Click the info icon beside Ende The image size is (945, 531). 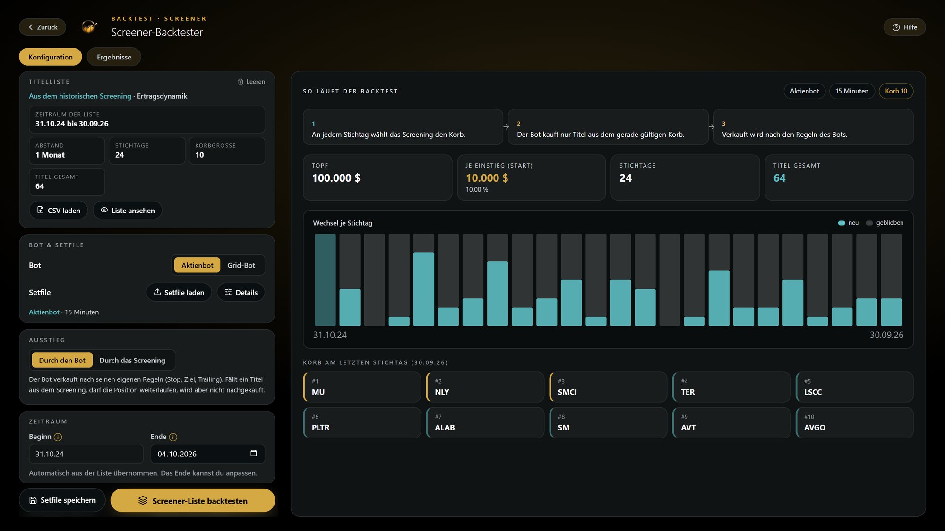173,437
